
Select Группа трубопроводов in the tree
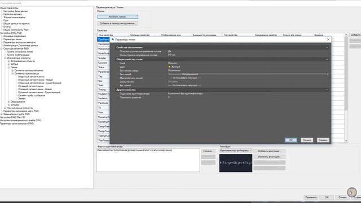pyautogui.click(x=18, y=55)
